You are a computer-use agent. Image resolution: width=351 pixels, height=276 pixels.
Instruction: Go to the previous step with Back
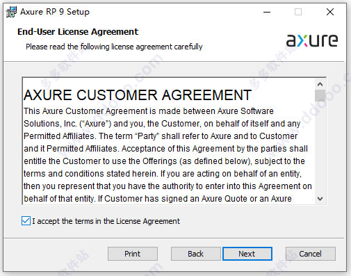(x=195, y=254)
